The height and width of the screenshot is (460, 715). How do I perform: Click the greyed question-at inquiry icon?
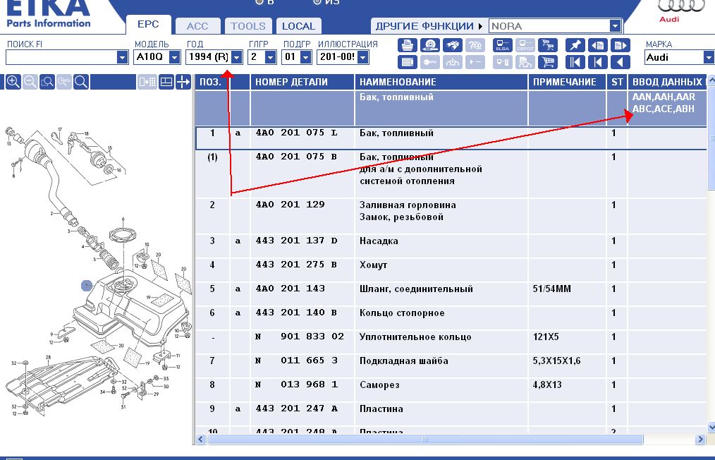coord(475,45)
